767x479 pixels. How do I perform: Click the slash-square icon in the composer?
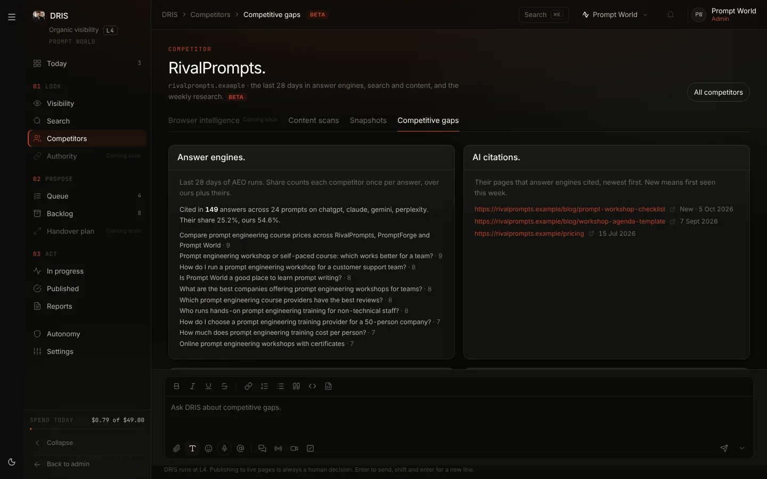(311, 449)
